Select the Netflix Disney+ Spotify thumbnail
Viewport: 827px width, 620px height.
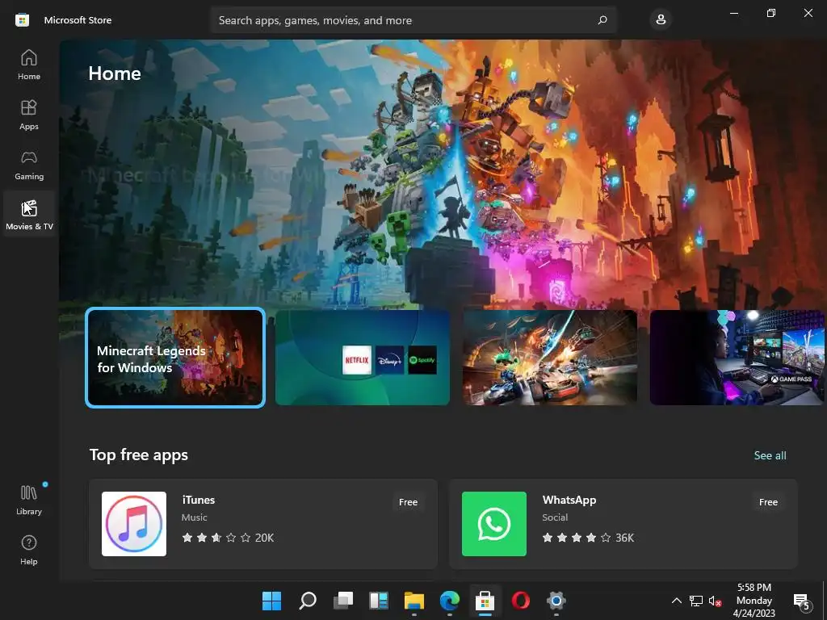pos(363,358)
